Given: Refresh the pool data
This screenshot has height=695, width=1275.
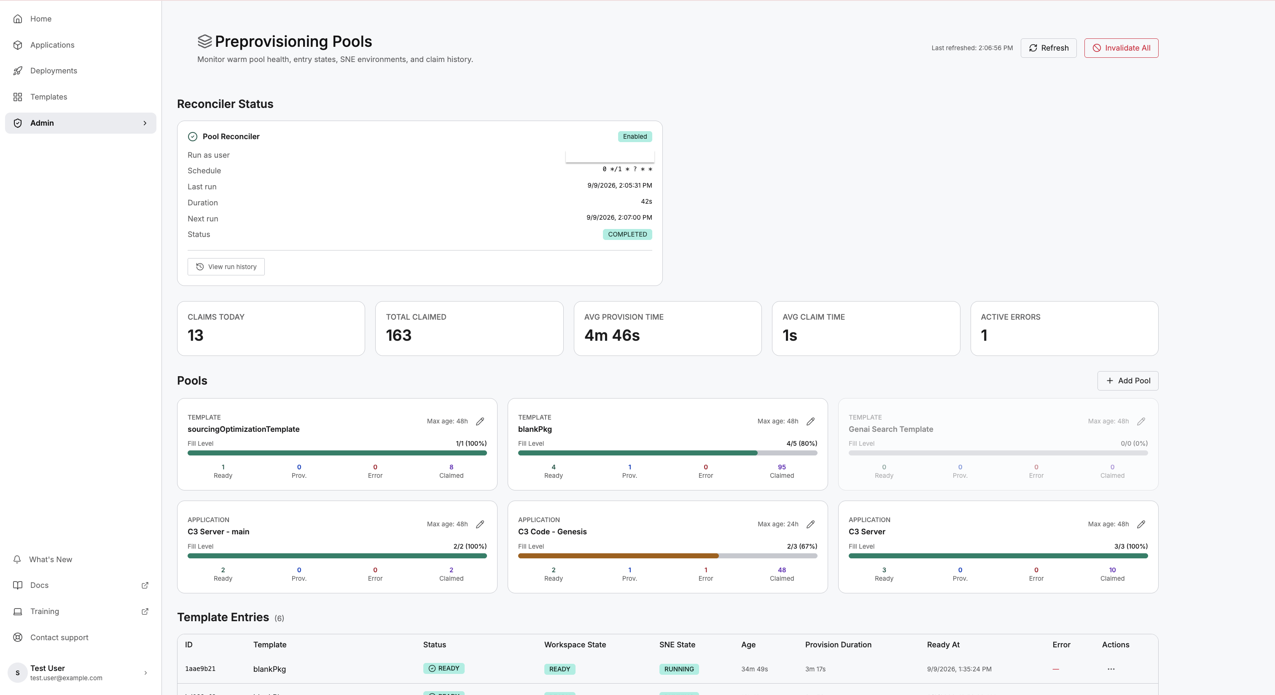Looking at the screenshot, I should [1048, 48].
